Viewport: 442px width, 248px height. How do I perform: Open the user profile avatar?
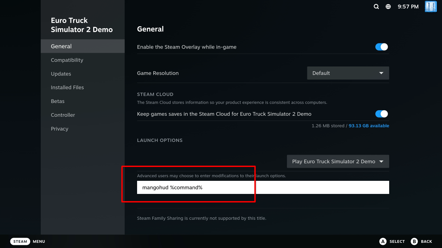tap(431, 7)
